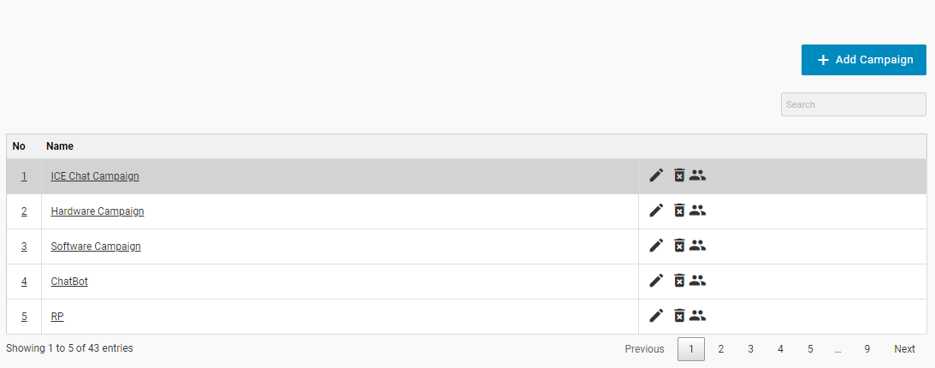The width and height of the screenshot is (935, 368).
Task: Delete the ICE Chat Campaign row
Action: click(679, 175)
